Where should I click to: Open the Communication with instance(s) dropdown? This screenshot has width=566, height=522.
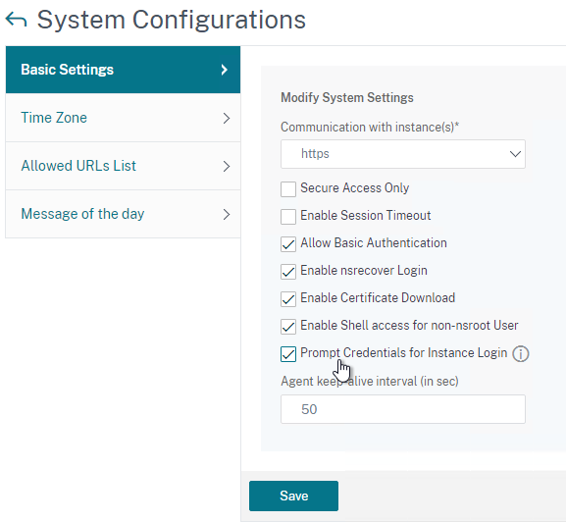(403, 154)
